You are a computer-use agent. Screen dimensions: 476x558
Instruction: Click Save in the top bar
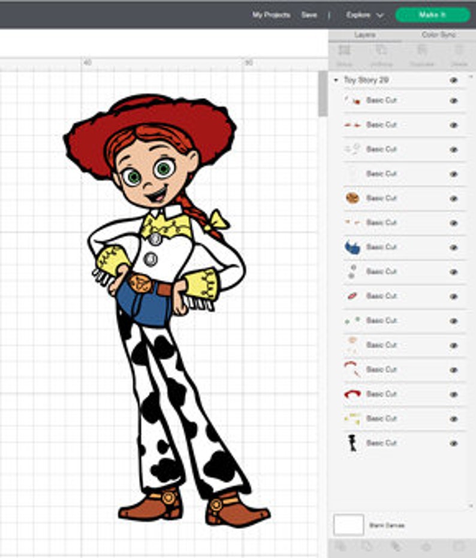pyautogui.click(x=309, y=15)
